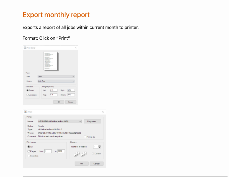Close the Page Setup dialog

coord(76,48)
